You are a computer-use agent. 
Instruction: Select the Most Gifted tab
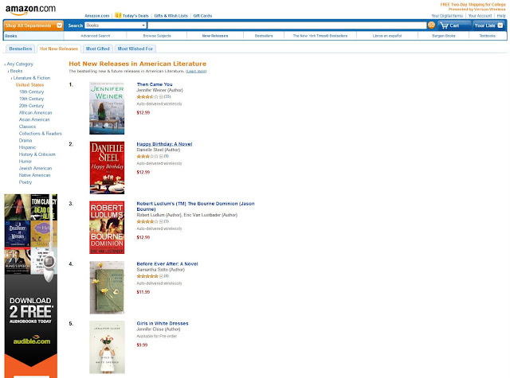click(97, 49)
